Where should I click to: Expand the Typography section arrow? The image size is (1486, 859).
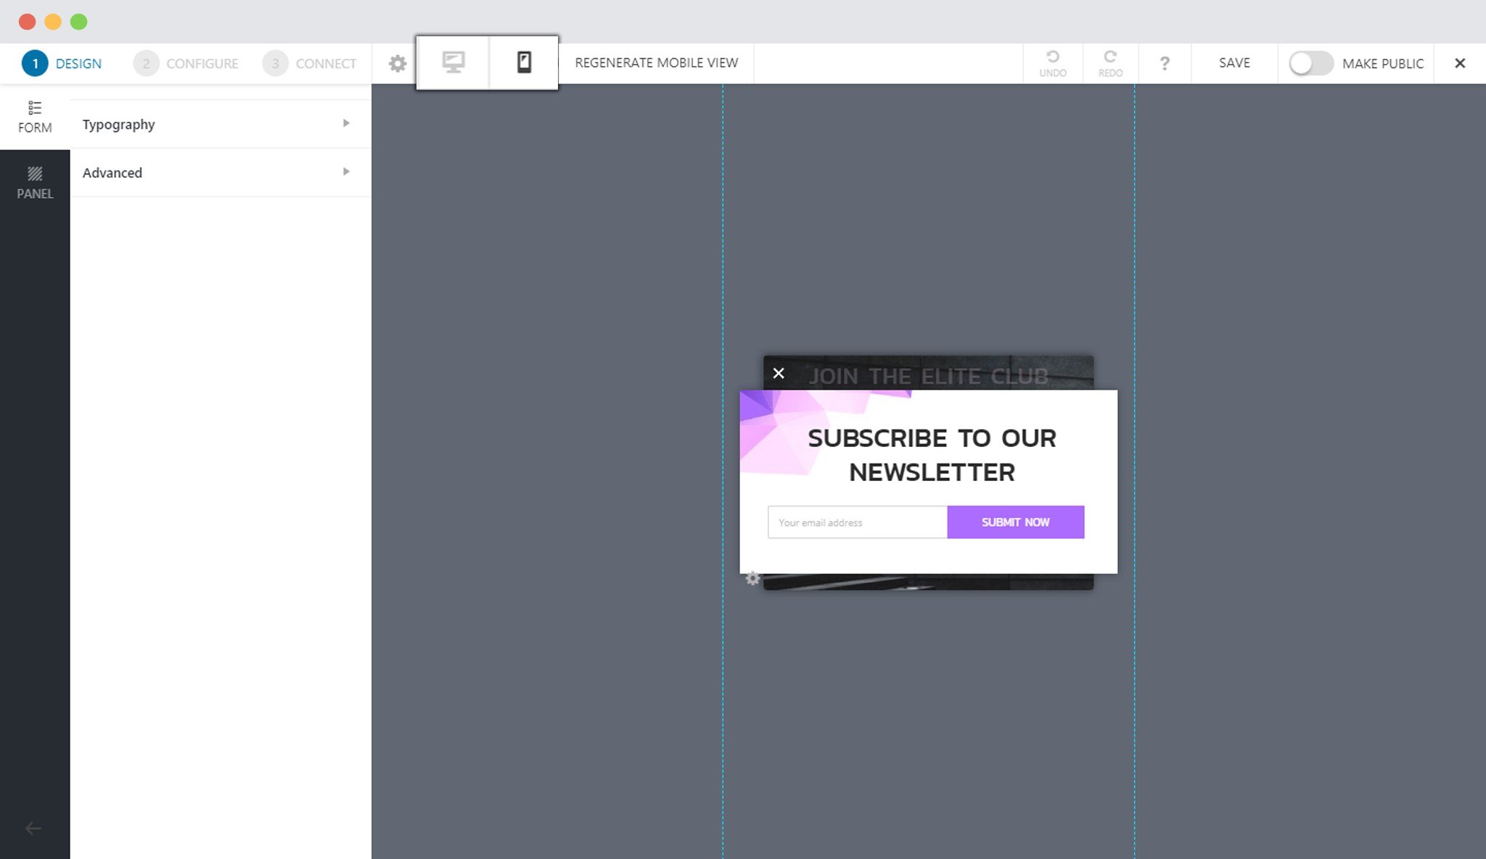(x=346, y=123)
